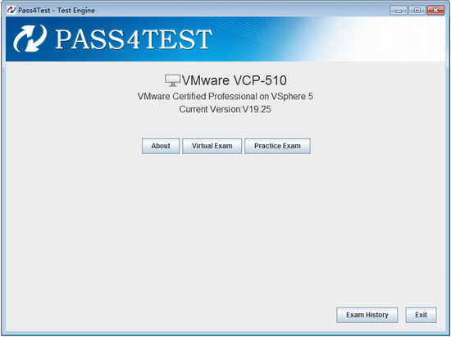Click the VMware Certified Professional on VSphere 5 subtitle
Image resolution: width=451 pixels, height=337 pixels.
[x=225, y=96]
